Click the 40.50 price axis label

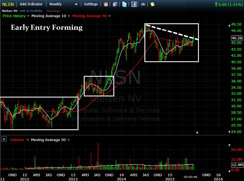[x=236, y=62]
